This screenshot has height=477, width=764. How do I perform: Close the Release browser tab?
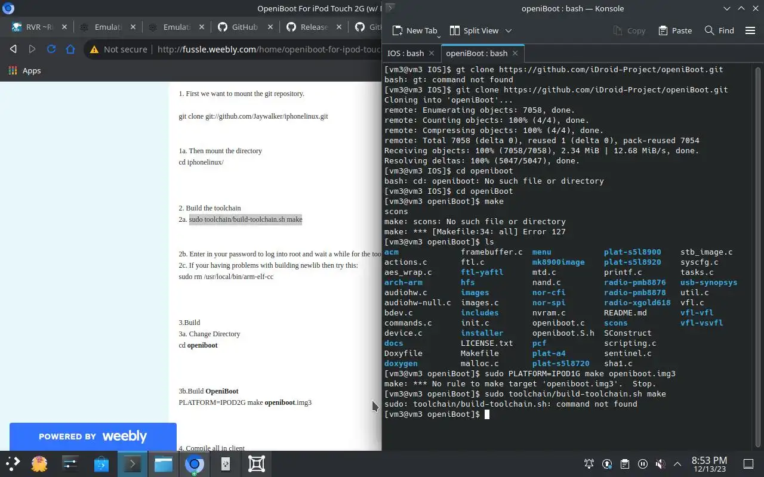[x=340, y=27]
